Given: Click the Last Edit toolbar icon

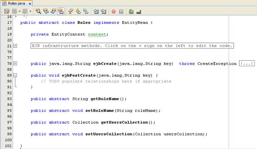Looking at the screenshot, I should (x=7, y=11).
